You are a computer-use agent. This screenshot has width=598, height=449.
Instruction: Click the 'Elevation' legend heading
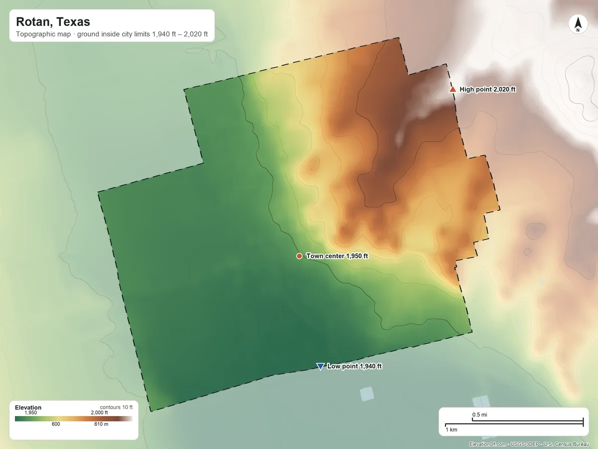[28, 408]
